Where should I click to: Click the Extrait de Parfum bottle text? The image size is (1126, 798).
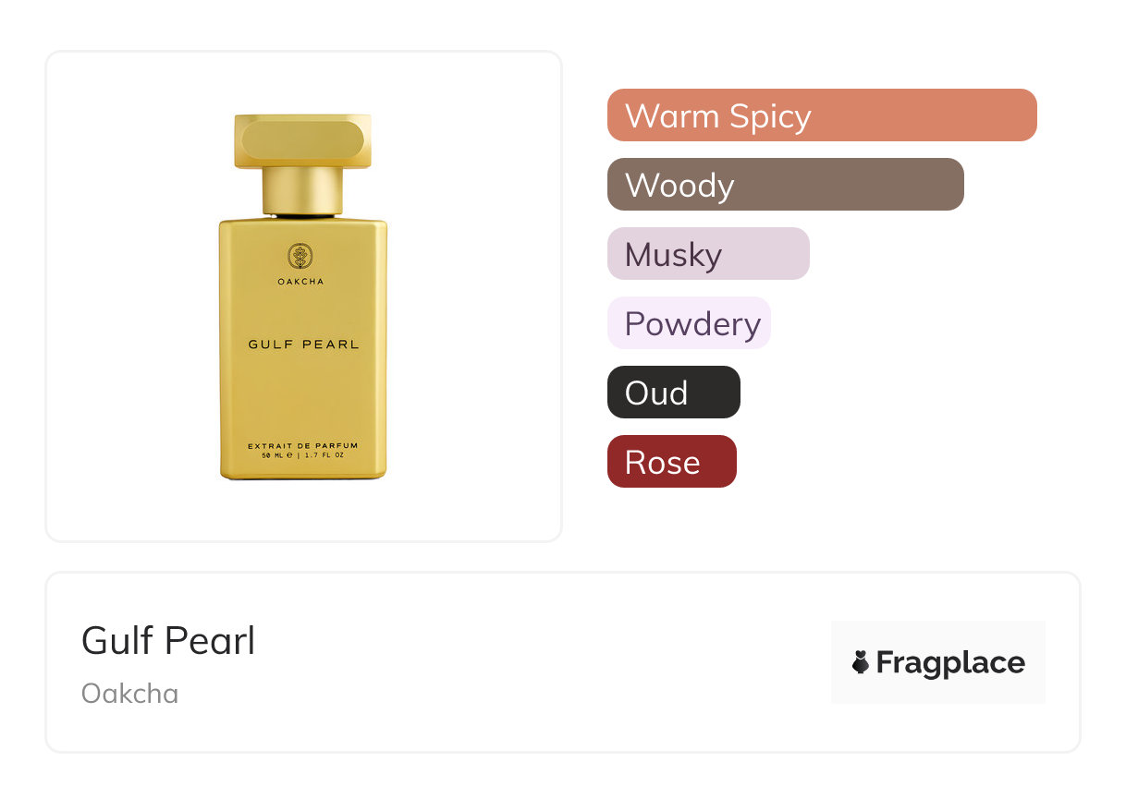302,446
